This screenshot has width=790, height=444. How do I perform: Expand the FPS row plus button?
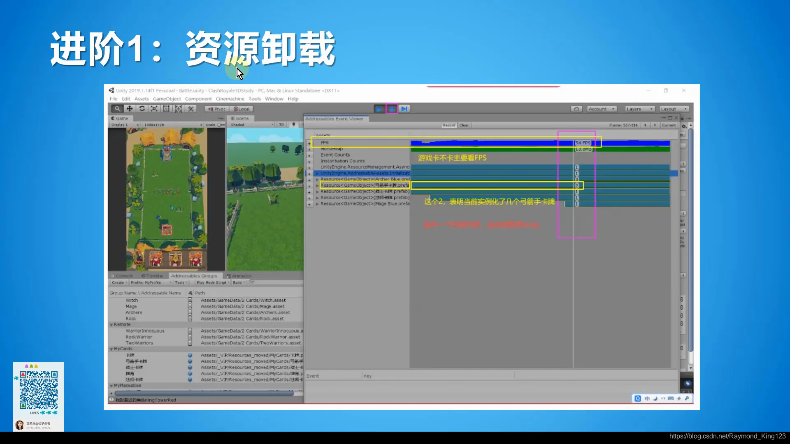(309, 143)
